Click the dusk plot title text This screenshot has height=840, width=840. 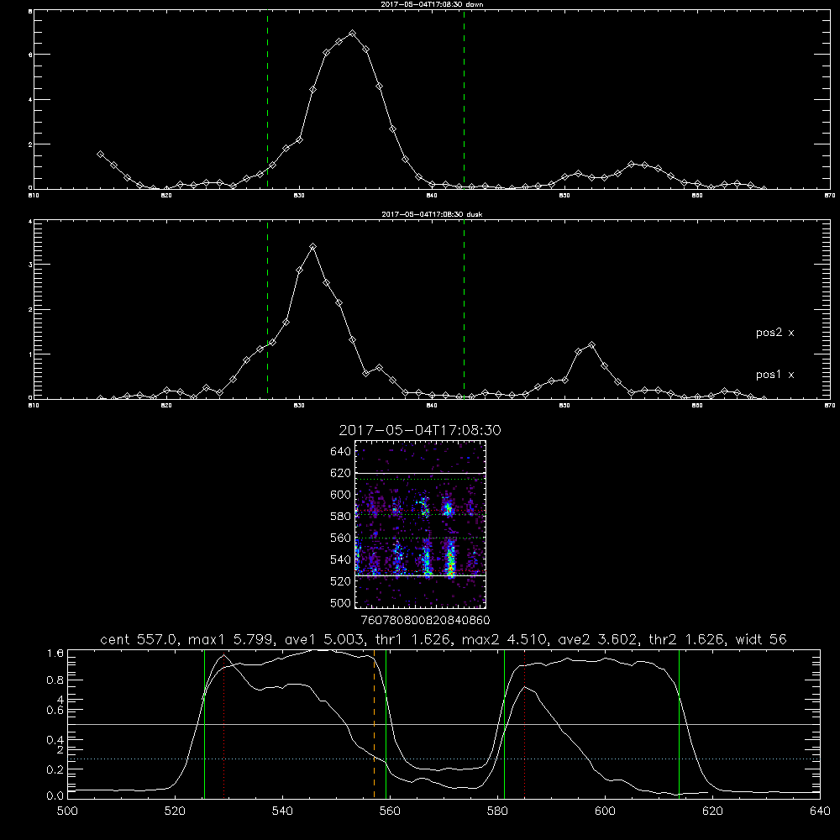[432, 214]
